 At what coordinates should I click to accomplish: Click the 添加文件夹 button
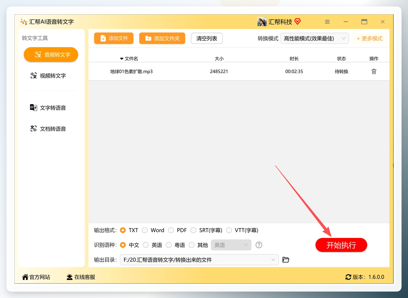[162, 38]
